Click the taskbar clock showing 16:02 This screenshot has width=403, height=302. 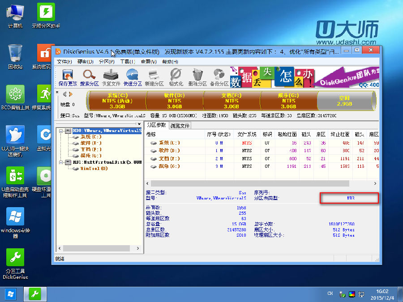coord(382,294)
